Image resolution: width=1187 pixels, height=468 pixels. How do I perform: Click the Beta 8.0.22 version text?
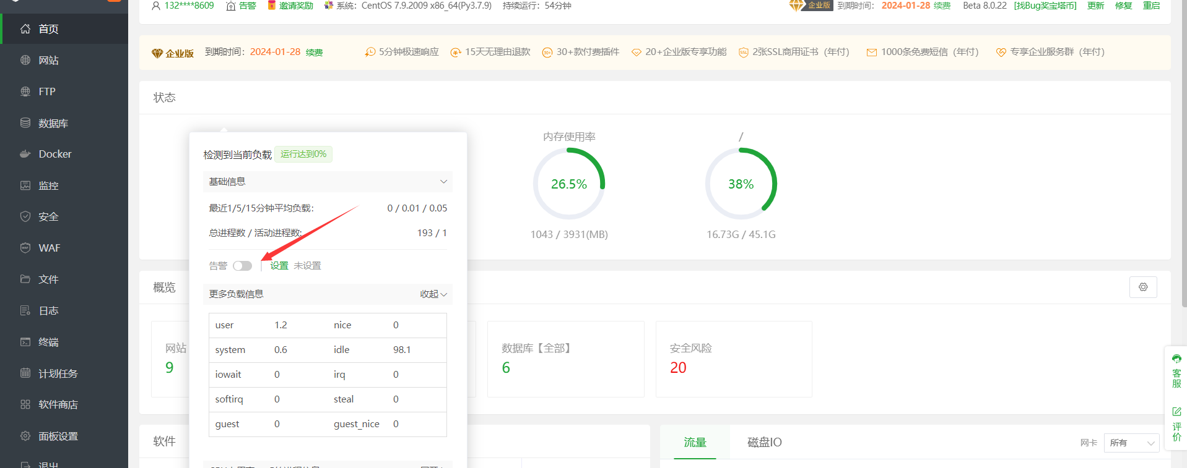pos(985,6)
